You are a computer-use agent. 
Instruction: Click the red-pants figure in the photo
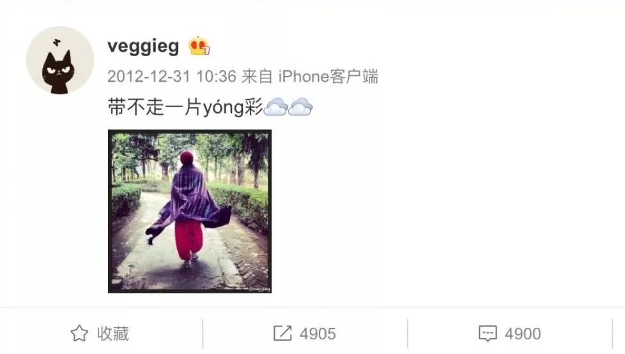[189, 209]
